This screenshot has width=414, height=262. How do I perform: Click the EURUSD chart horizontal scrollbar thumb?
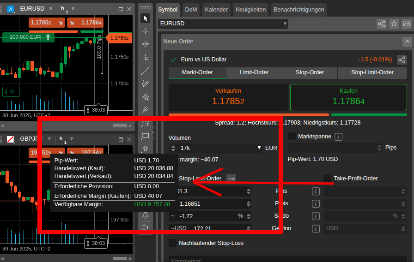click(x=120, y=125)
